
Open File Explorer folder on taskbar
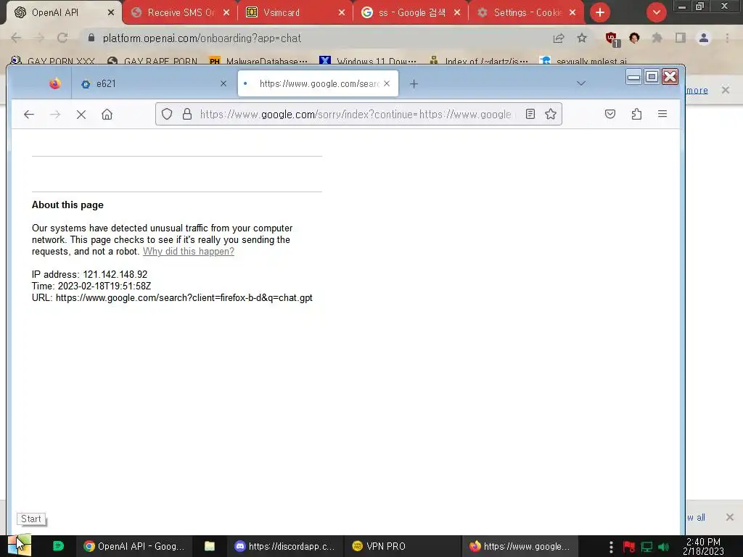[x=210, y=546]
